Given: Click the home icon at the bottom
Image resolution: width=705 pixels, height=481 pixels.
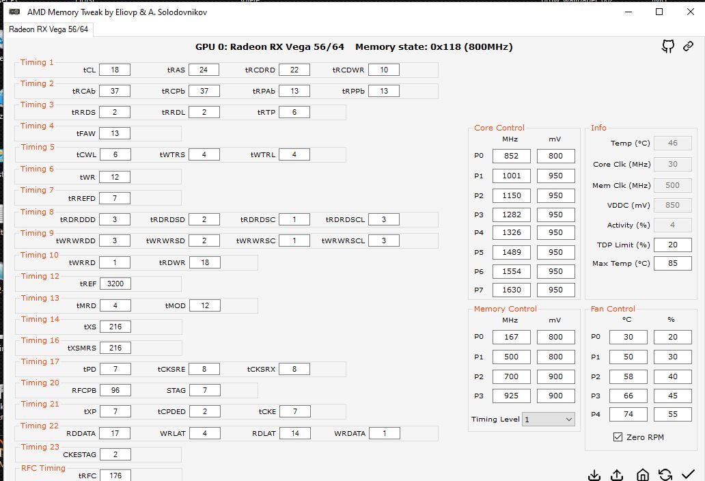Looking at the screenshot, I should 643,475.
